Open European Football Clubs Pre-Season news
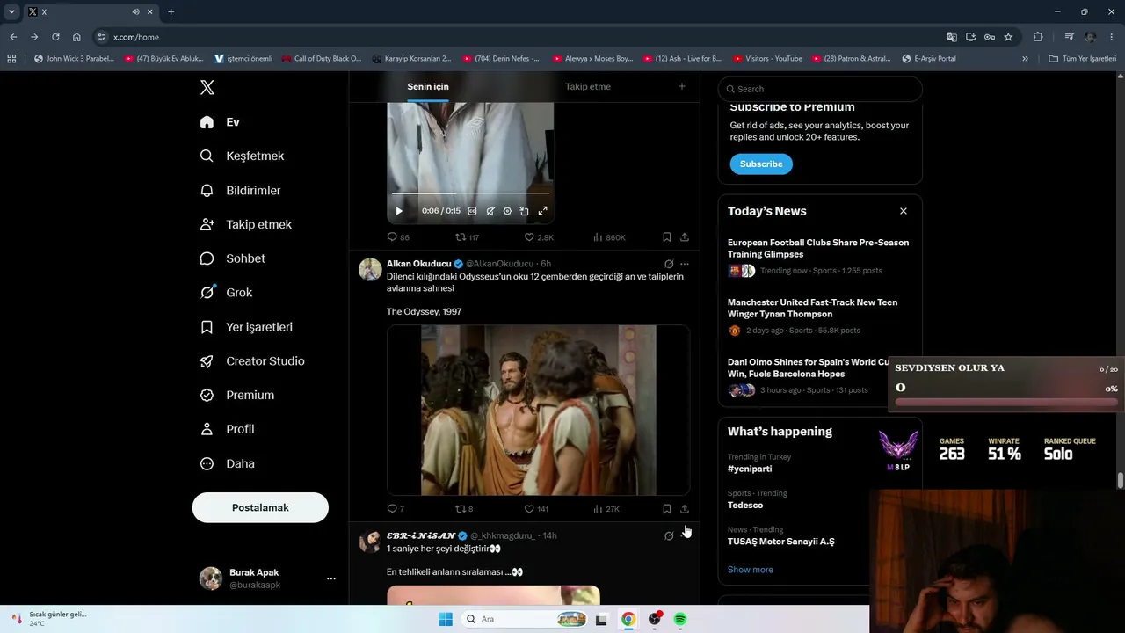The height and width of the screenshot is (633, 1125). [818, 256]
